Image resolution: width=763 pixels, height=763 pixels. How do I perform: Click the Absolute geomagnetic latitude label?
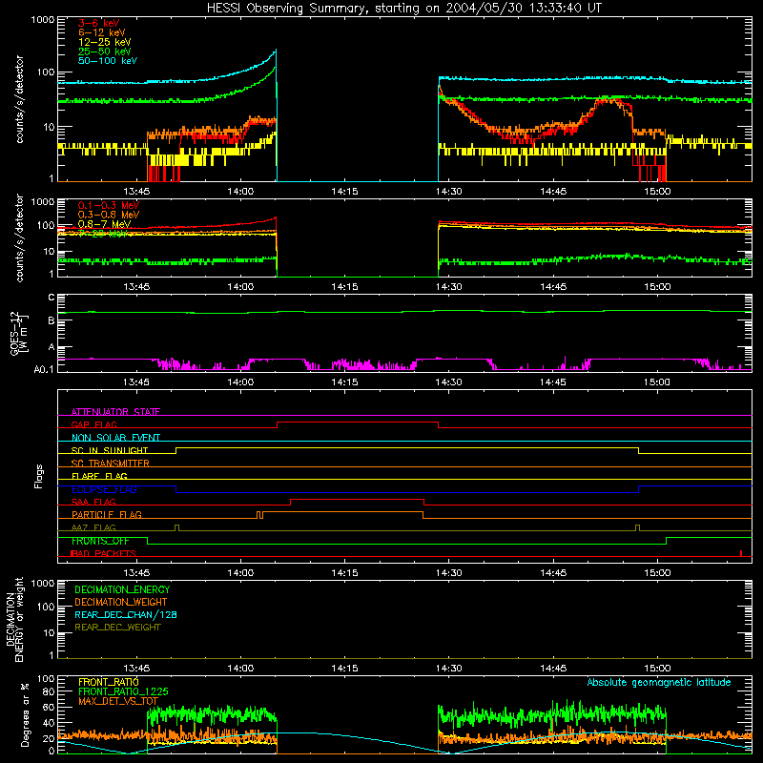659,682
